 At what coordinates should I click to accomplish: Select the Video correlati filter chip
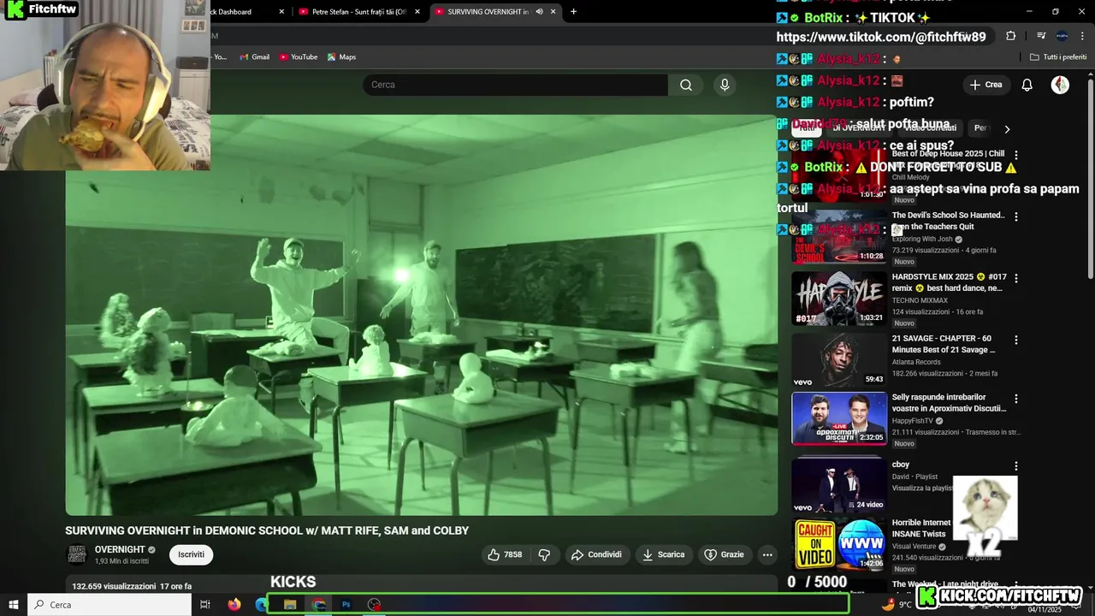pyautogui.click(x=929, y=128)
